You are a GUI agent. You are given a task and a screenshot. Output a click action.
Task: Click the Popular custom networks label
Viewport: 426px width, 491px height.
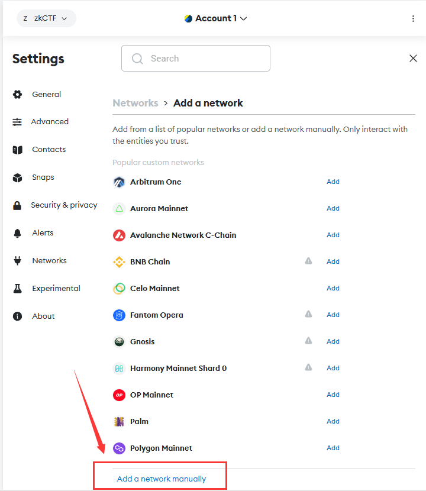158,162
